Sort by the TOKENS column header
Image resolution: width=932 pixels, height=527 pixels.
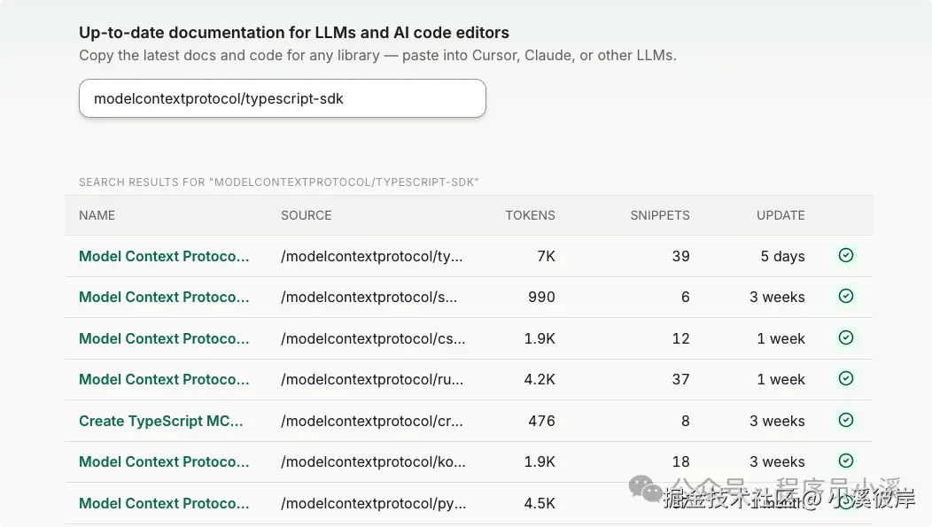[530, 215]
